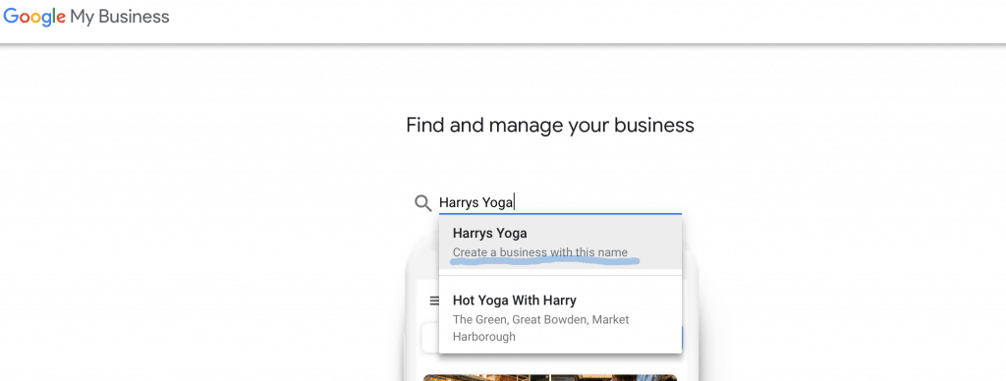
Task: Click the Find and manage your business heading
Action: [550, 125]
